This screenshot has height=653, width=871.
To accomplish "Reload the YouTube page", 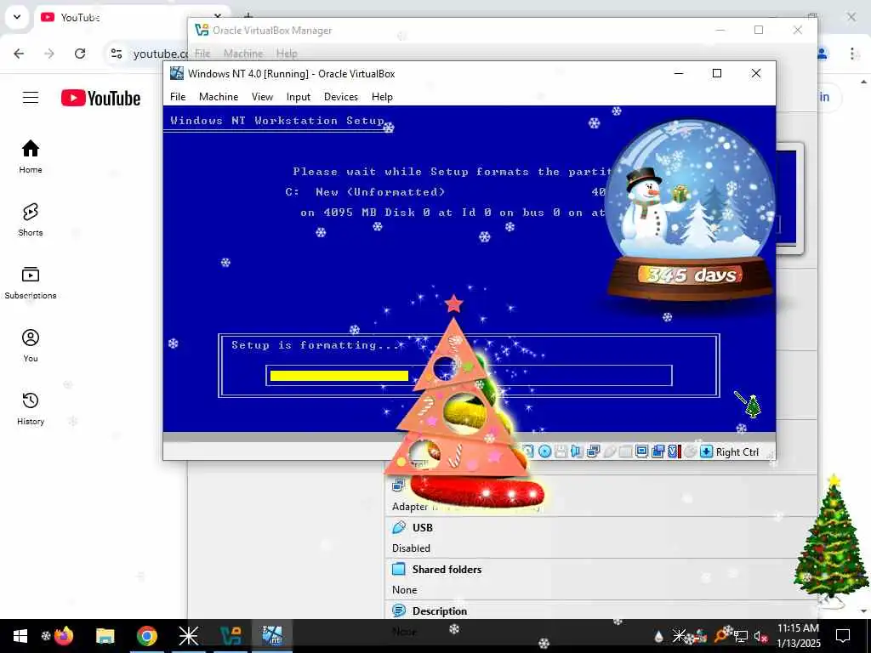I will (x=80, y=54).
